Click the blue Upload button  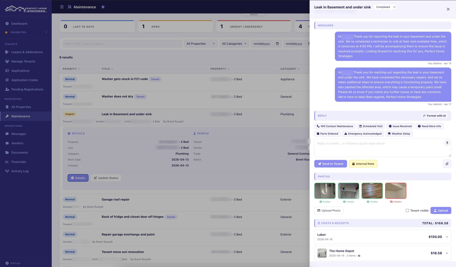click(441, 211)
